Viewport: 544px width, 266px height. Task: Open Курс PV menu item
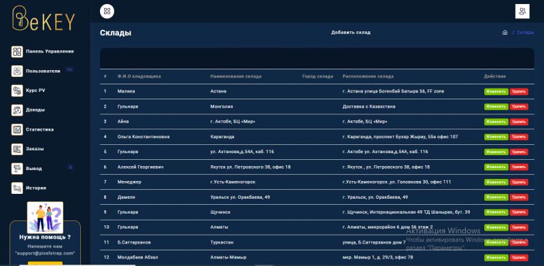[35, 90]
